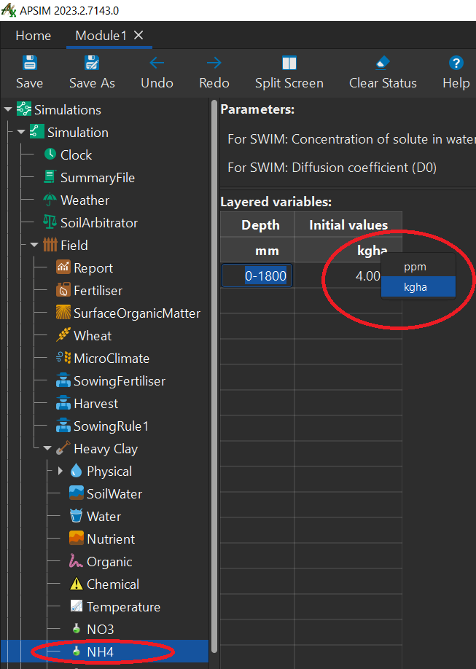Click the Depth column header
Image resolution: width=476 pixels, height=669 pixels.
pyautogui.click(x=257, y=224)
